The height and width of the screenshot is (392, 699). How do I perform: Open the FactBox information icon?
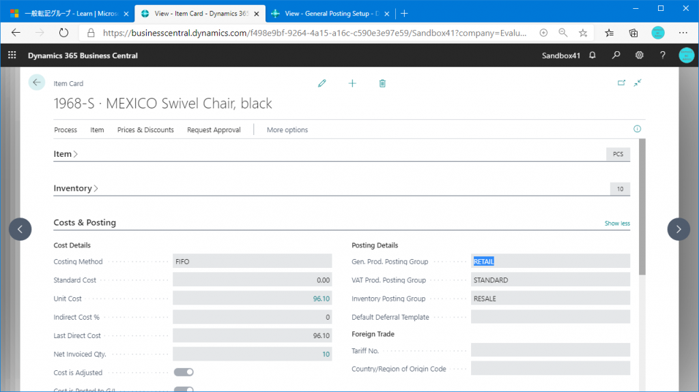(x=638, y=129)
